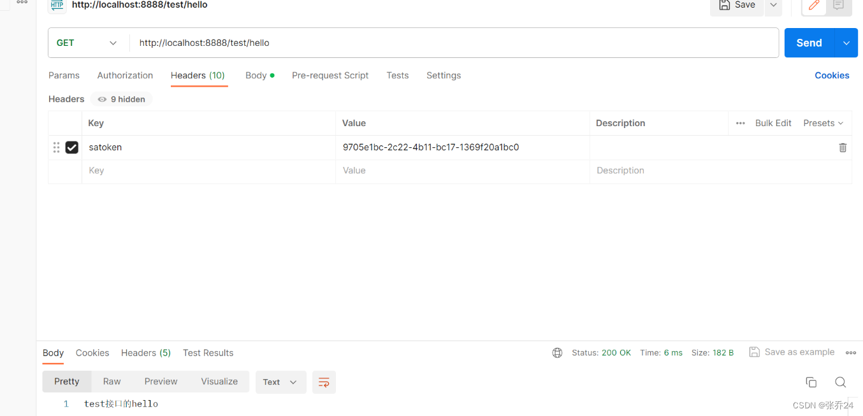Show the 9 hidden headers

(x=121, y=99)
